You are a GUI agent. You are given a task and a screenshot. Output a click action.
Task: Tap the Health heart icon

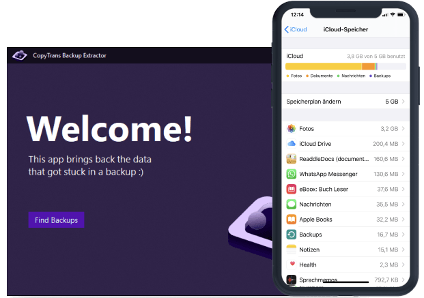pyautogui.click(x=292, y=265)
